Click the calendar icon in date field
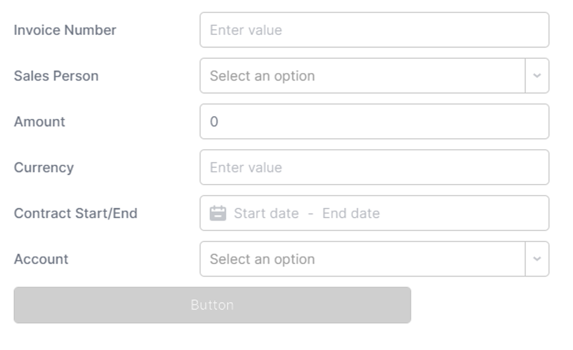Image resolution: width=573 pixels, height=350 pixels. coord(218,213)
